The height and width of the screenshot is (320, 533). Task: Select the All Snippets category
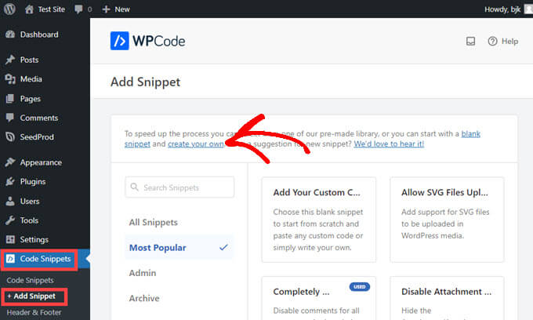point(153,222)
